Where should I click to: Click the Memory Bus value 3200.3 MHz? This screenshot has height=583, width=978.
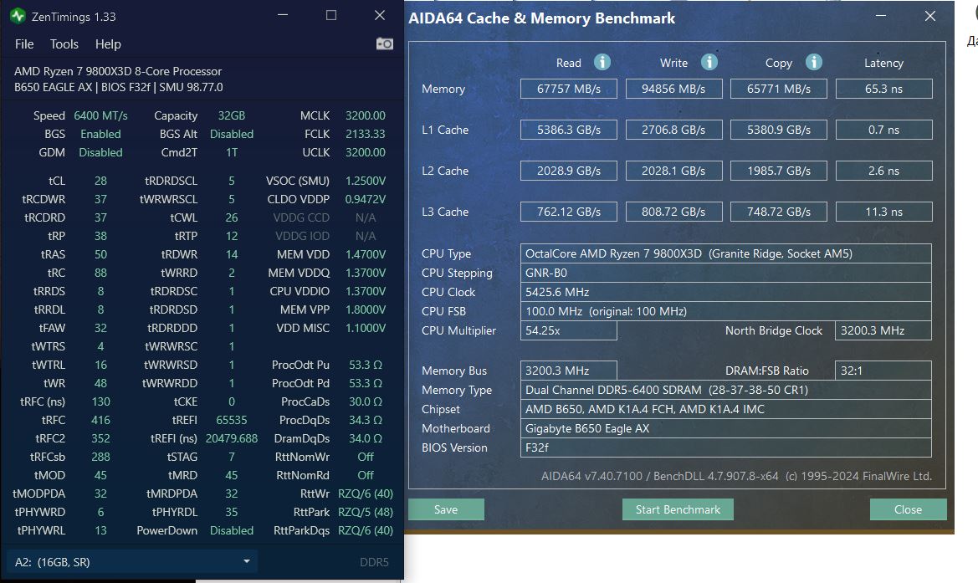pos(569,371)
